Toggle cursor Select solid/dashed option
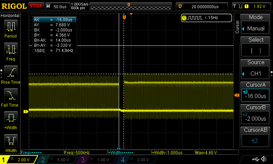 click(x=255, y=51)
